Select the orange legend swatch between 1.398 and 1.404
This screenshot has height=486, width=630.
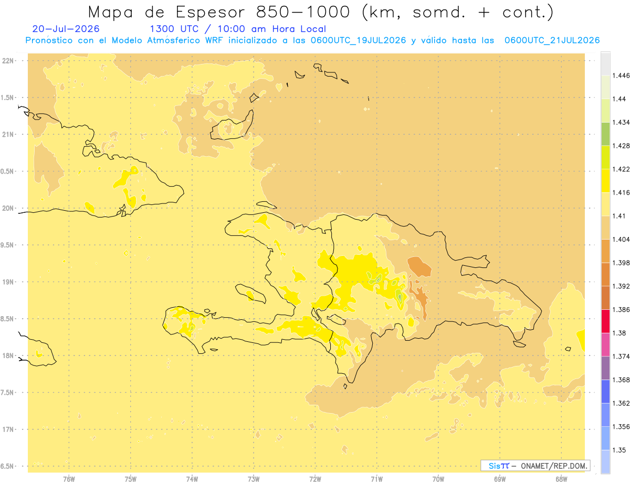click(x=605, y=251)
